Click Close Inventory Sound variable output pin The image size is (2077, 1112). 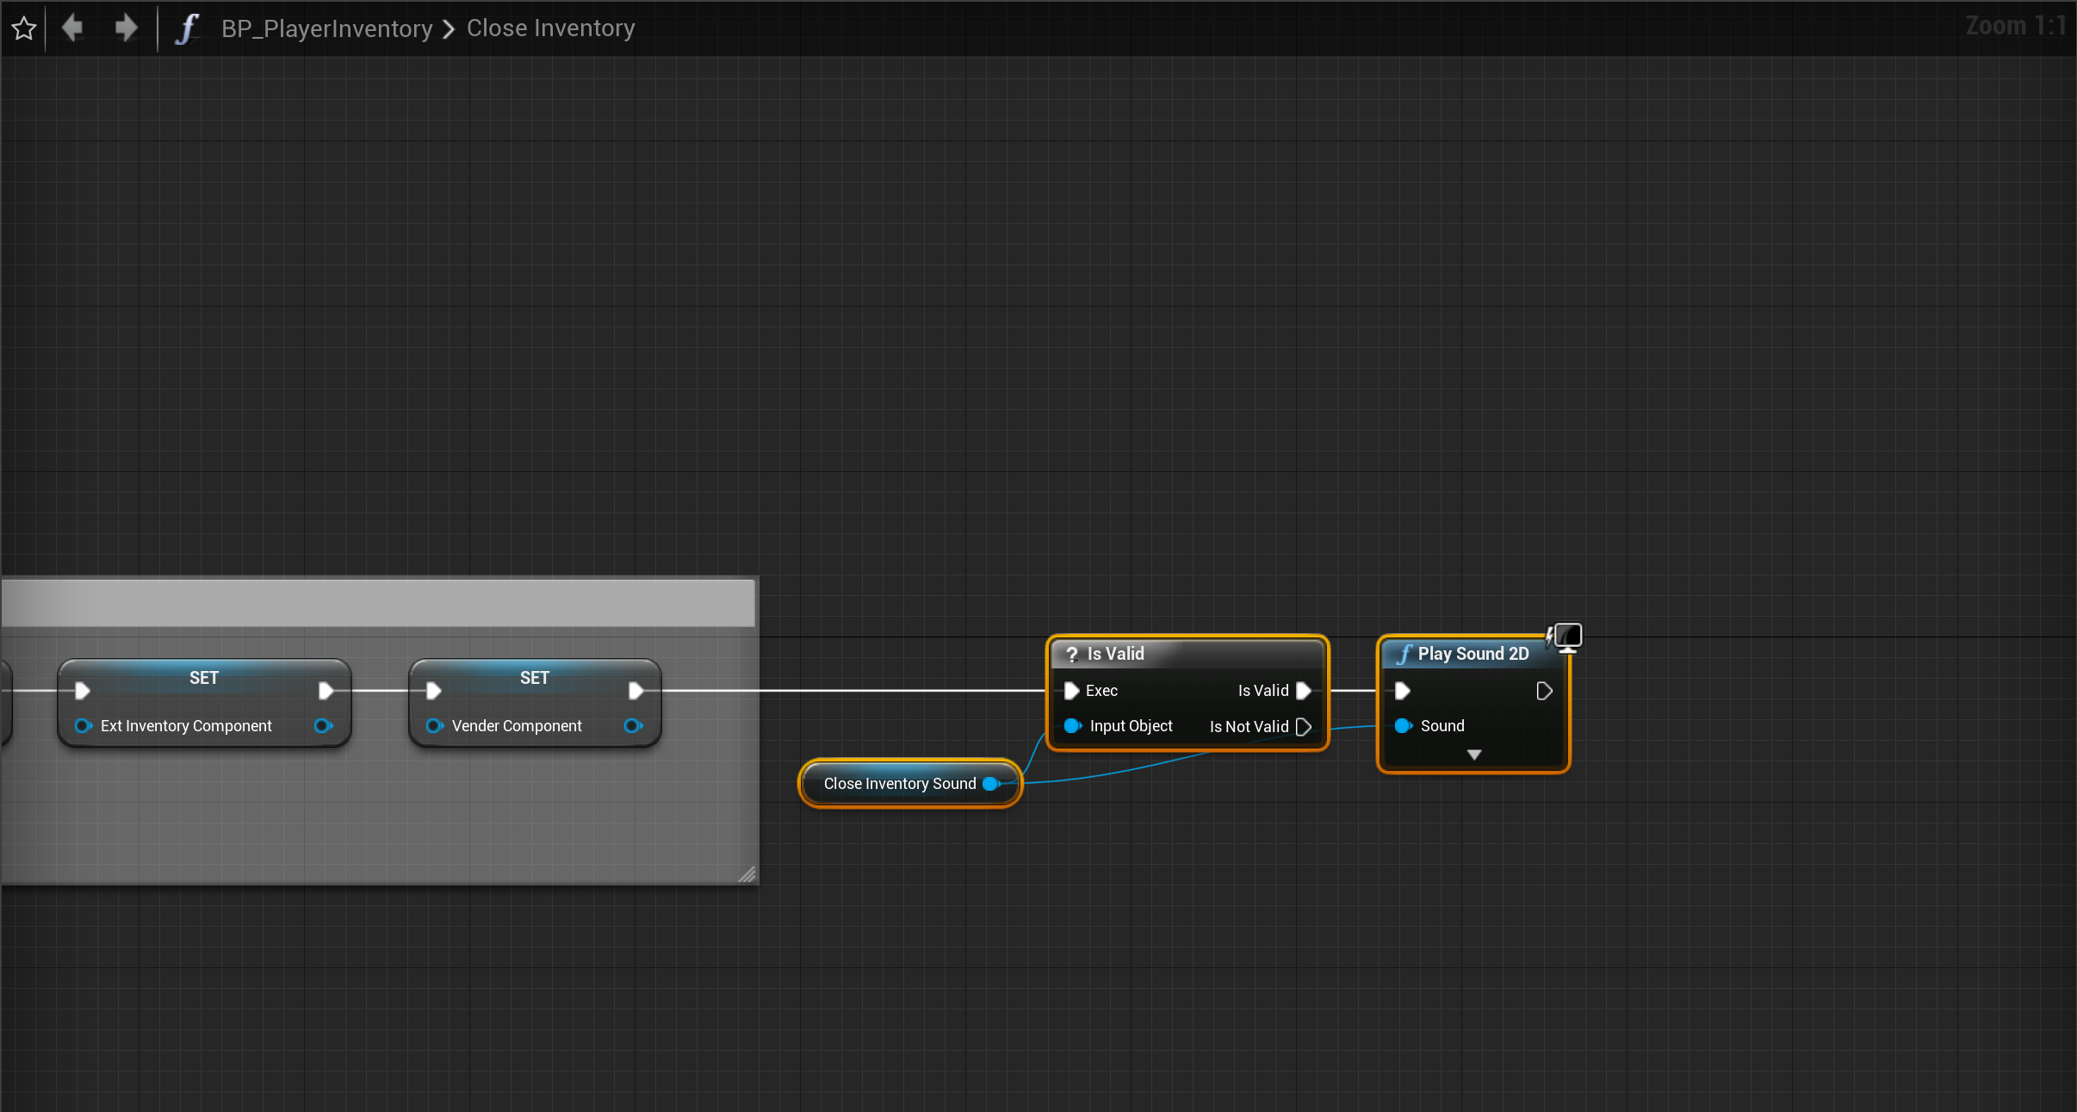tap(991, 784)
